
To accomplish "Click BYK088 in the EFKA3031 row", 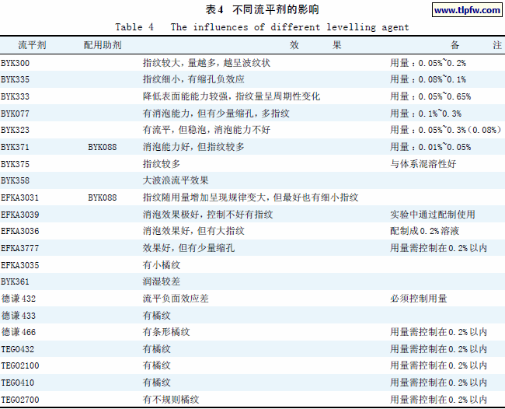I will [102, 198].
